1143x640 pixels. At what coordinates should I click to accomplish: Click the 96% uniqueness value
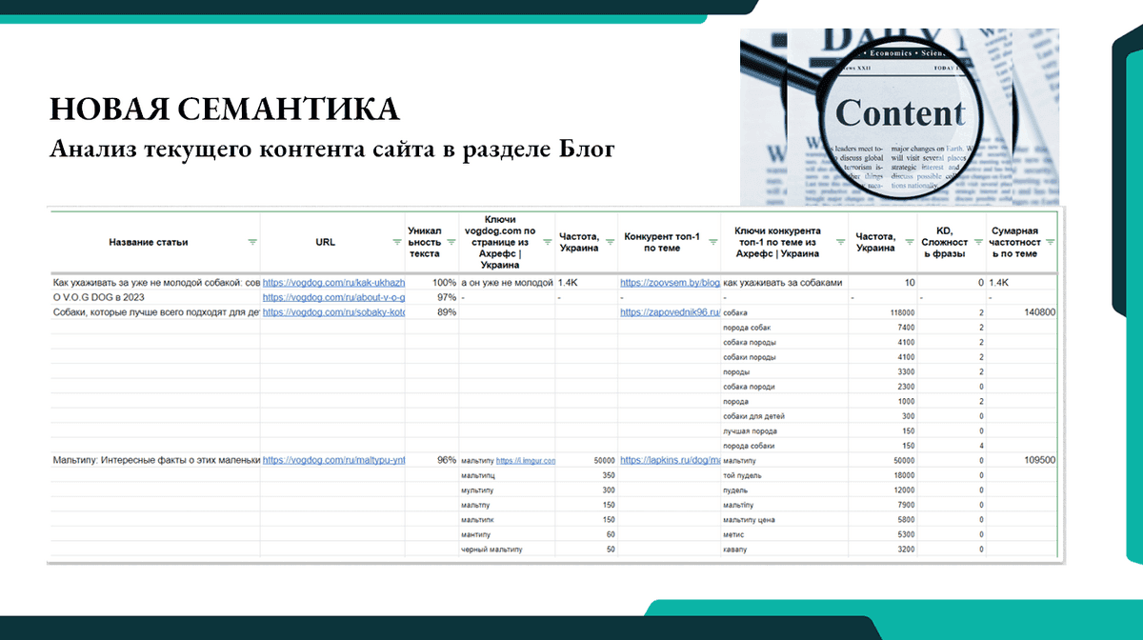[x=447, y=460]
